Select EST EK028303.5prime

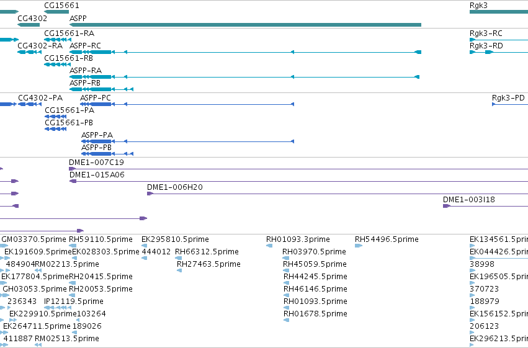coord(105,252)
